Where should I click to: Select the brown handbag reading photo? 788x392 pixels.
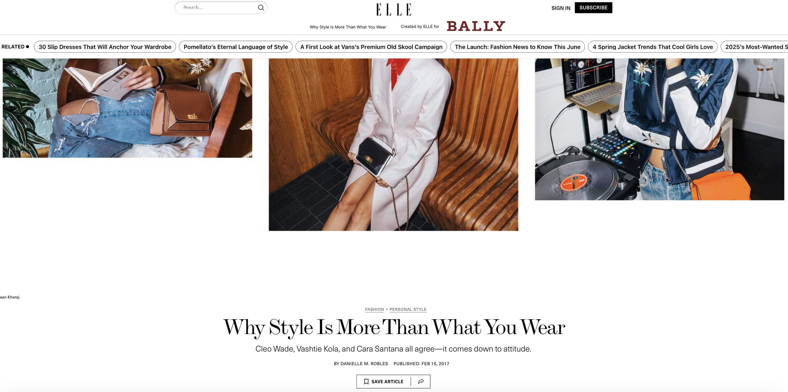[x=127, y=108]
